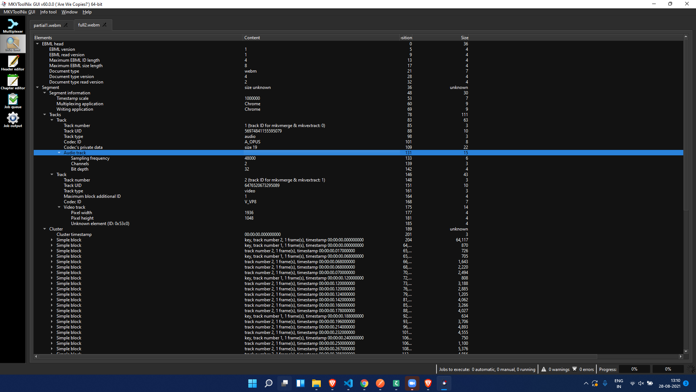Open the Multiplexer tool
Screen dimensions: 696x392
(13, 25)
